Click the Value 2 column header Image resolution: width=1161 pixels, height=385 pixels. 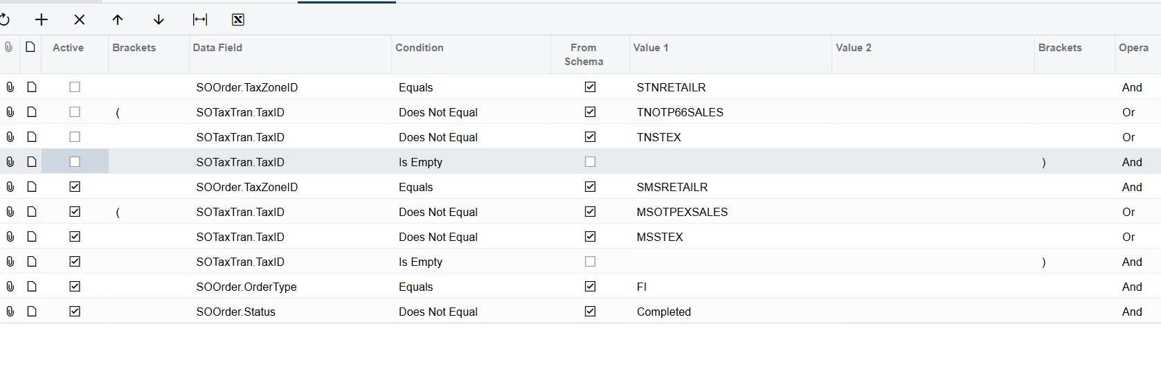pos(933,54)
